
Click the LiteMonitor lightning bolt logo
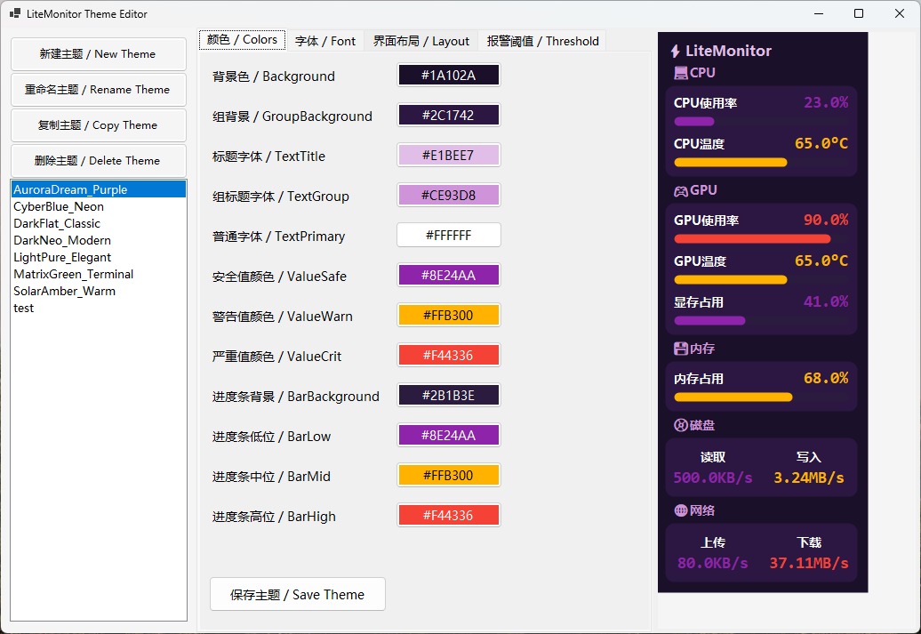pyautogui.click(x=676, y=51)
